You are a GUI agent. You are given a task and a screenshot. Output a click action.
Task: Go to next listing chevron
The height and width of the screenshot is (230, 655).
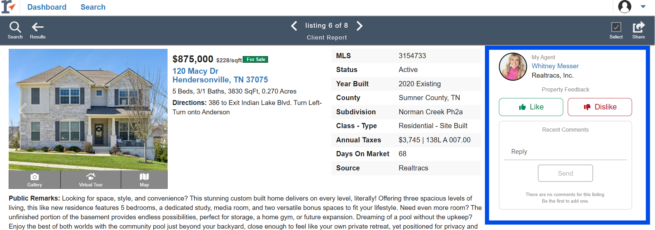pos(359,26)
